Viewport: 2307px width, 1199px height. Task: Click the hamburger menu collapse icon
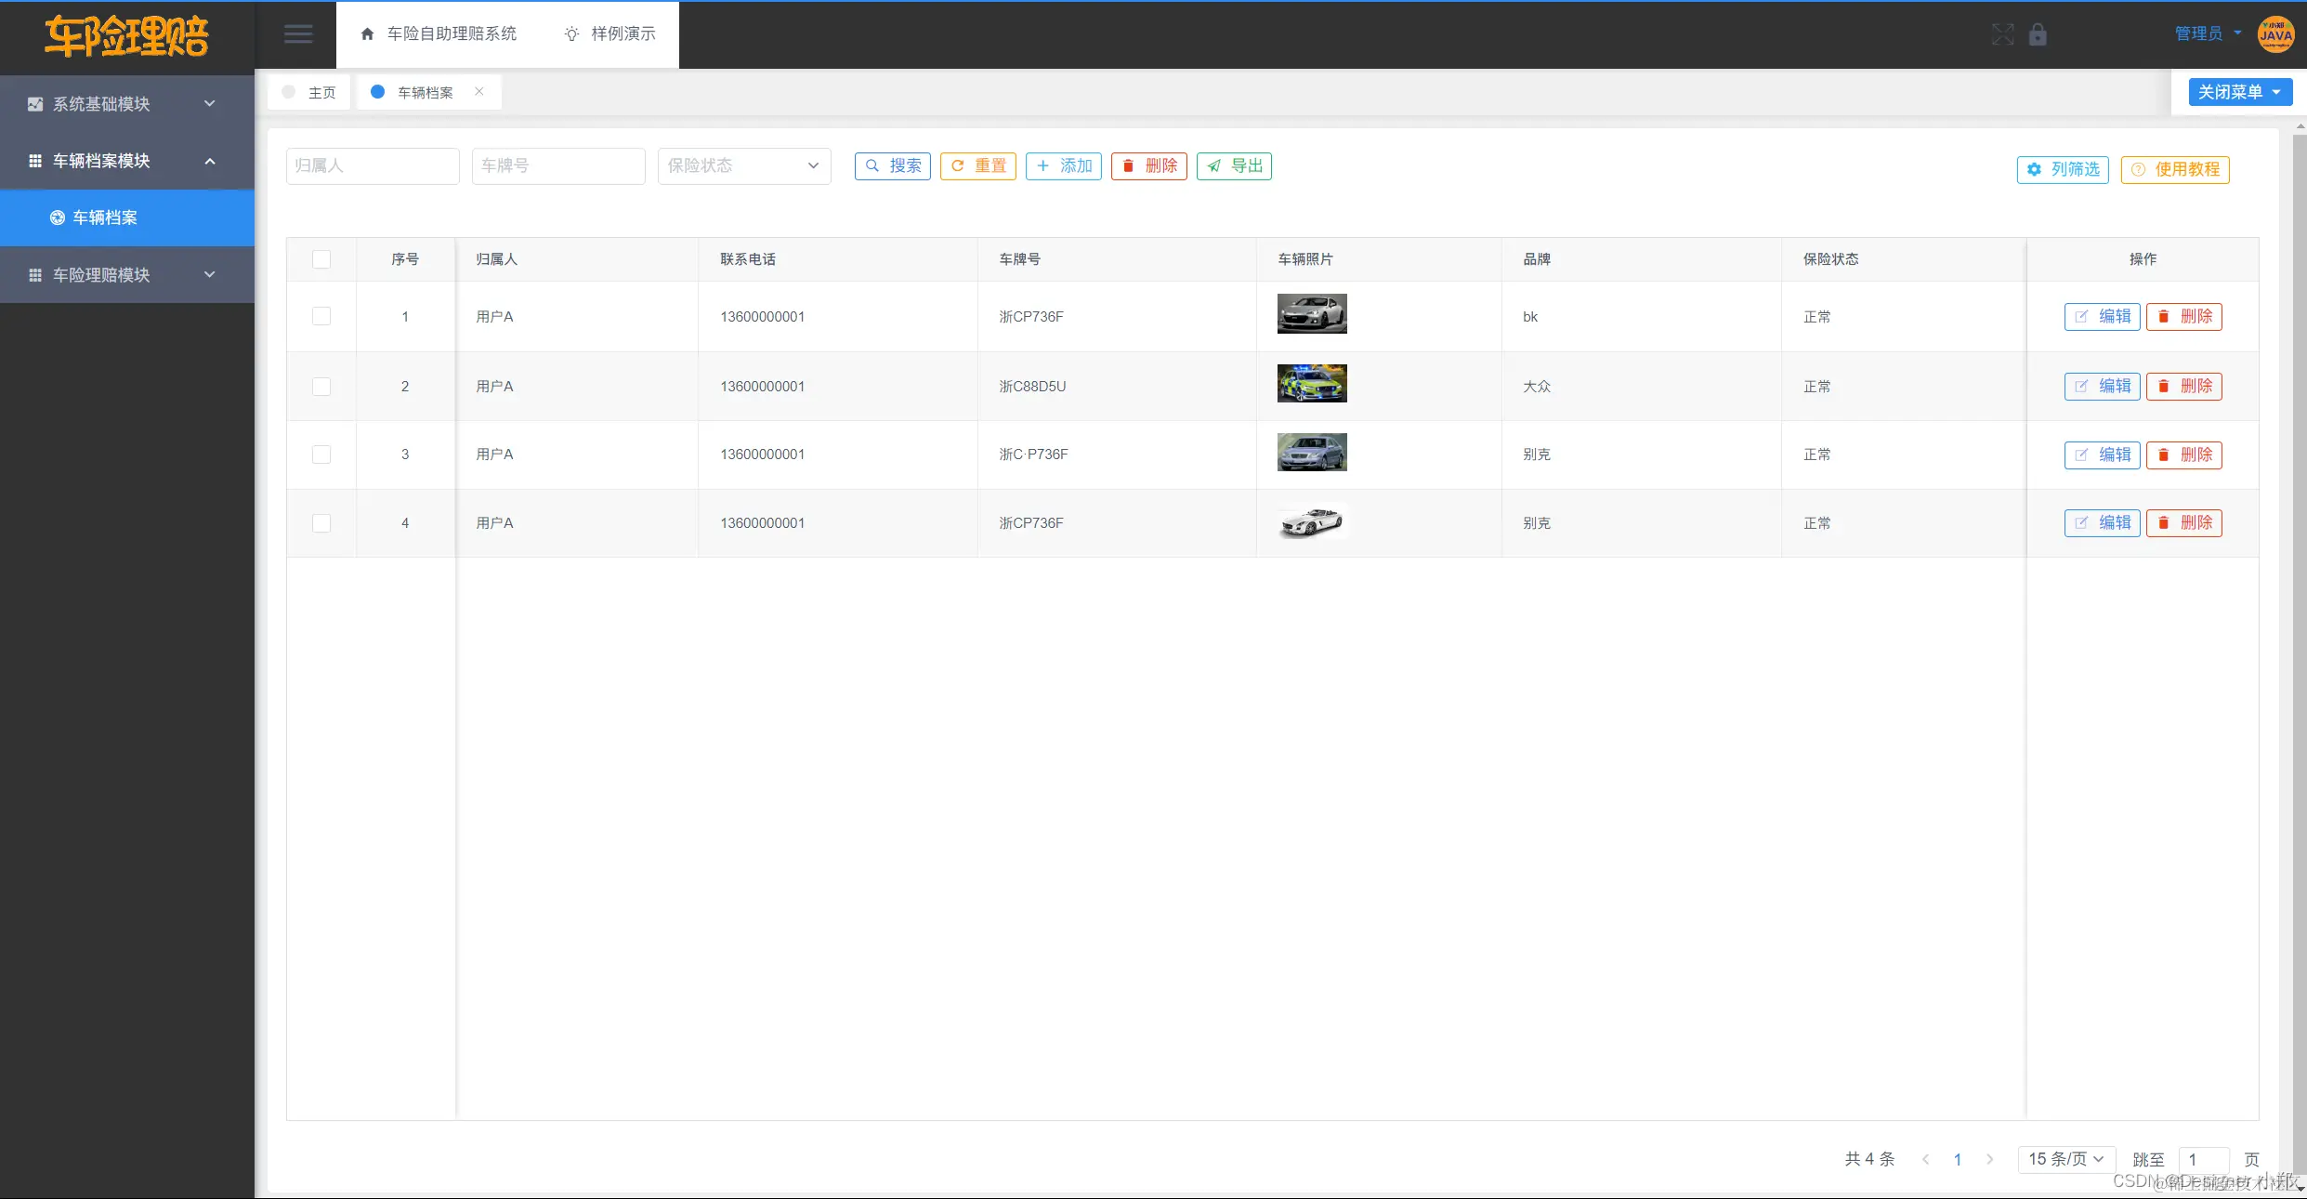click(x=298, y=34)
